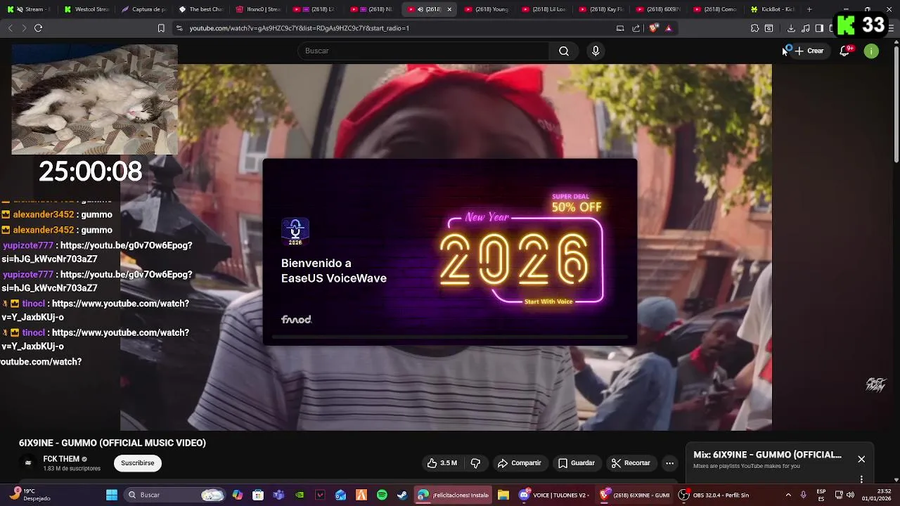The width and height of the screenshot is (900, 506).
Task: Click the FCK THEM channel avatar
Action: click(x=28, y=463)
